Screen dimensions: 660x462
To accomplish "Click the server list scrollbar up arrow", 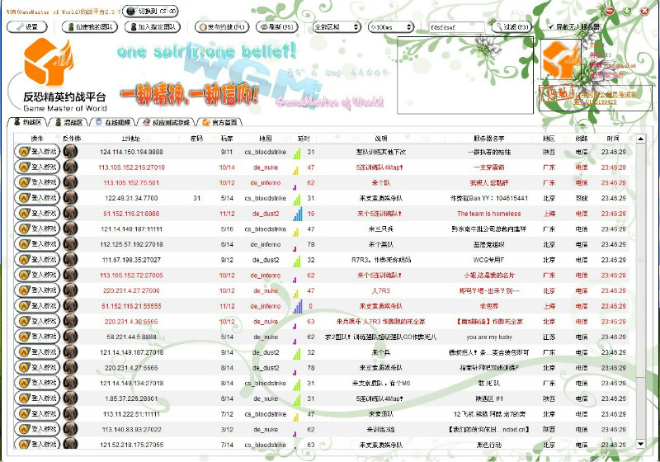I will pos(641,138).
